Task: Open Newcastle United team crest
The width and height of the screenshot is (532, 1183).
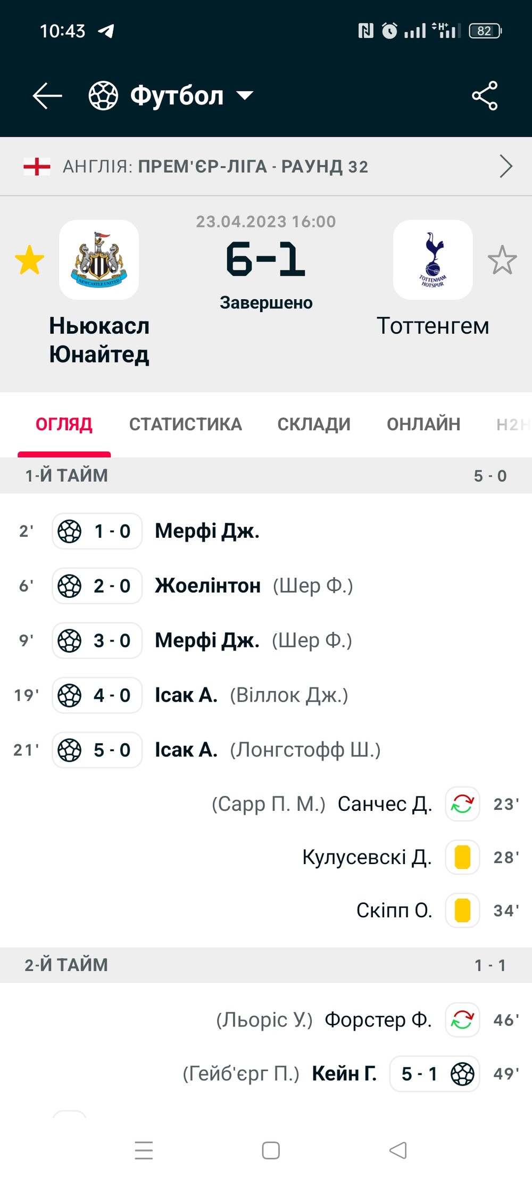Action: click(99, 260)
